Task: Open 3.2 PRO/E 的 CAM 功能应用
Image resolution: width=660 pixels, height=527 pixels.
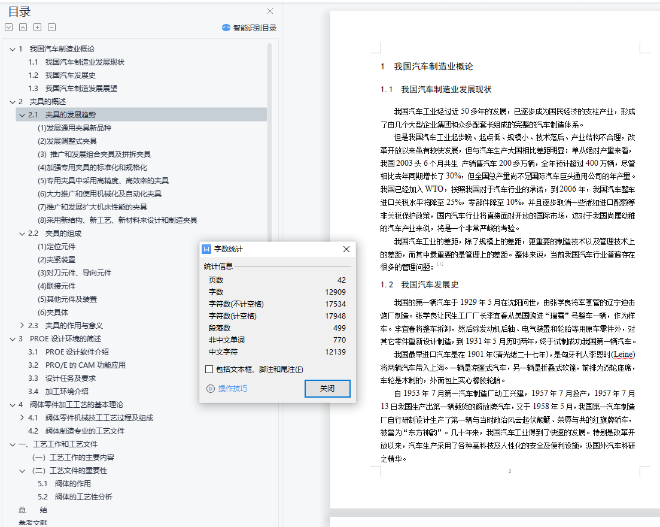Action: click(x=77, y=365)
